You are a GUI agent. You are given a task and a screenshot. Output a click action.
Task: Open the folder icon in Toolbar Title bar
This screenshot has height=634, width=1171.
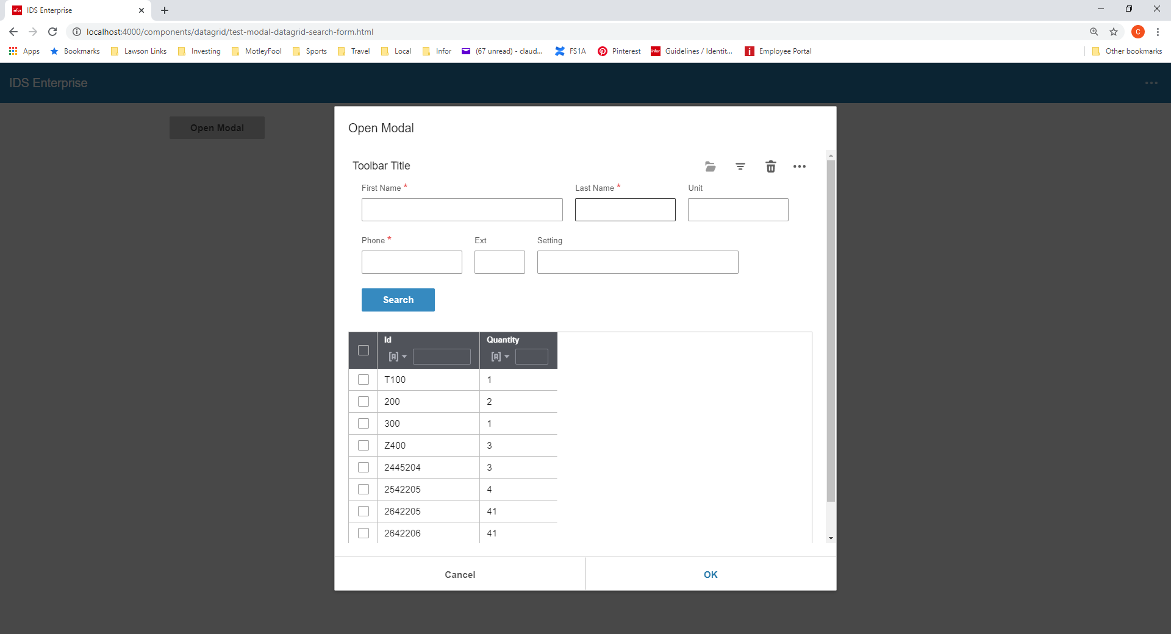710,166
